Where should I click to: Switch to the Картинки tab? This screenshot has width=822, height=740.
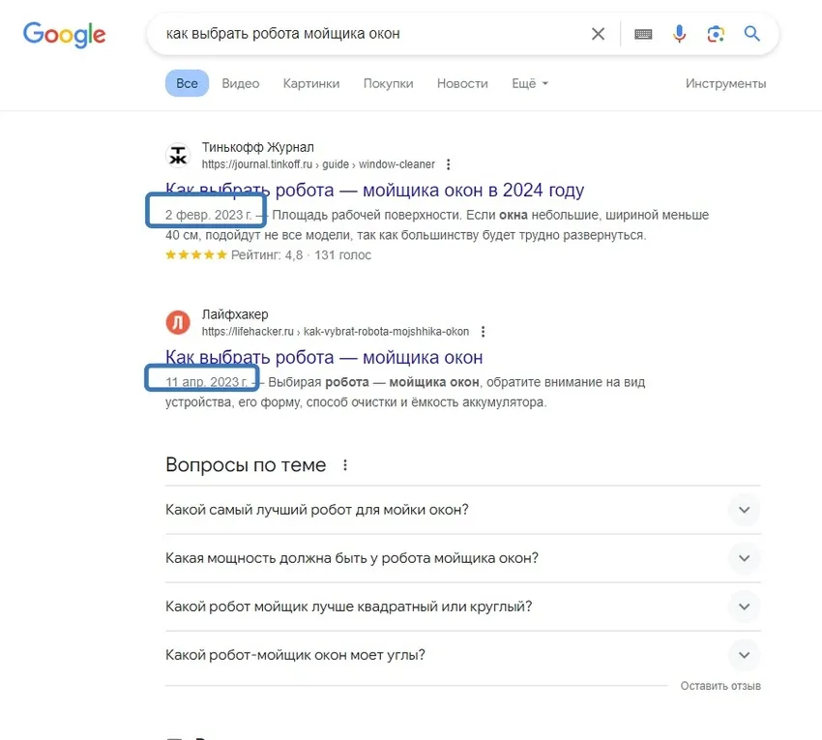point(311,83)
